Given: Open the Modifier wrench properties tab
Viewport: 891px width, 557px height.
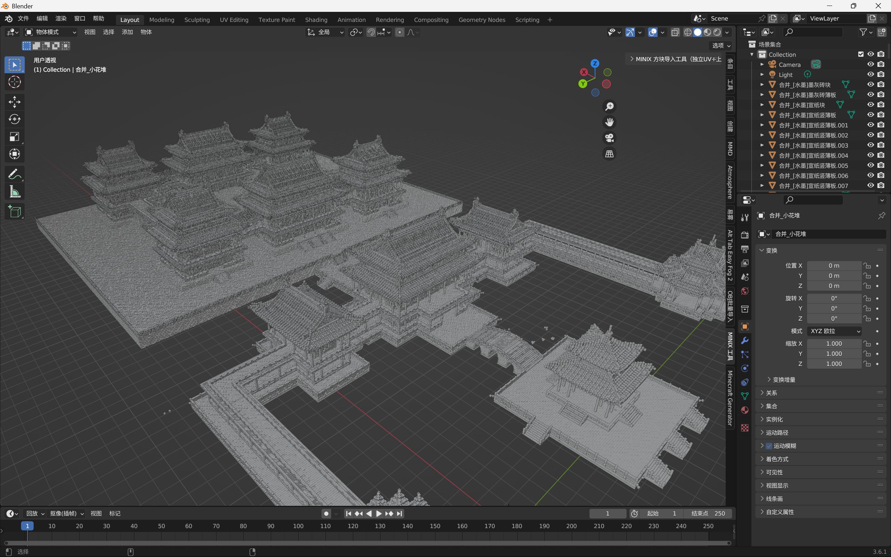Looking at the screenshot, I should (744, 340).
